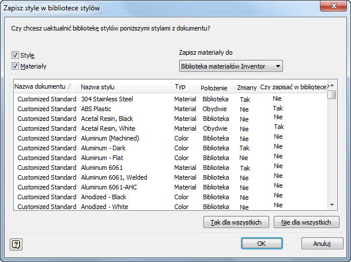Toggle save value for ABS Plastic row
Screen dimensions: 351x262
coord(278,108)
